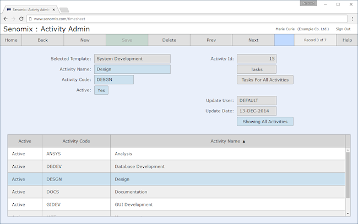This screenshot has height=224, width=358.
Task: Select the Documentation activity row
Action: click(176, 192)
